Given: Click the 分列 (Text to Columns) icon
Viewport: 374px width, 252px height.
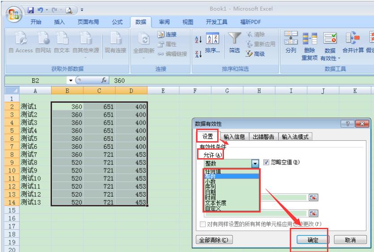Looking at the screenshot, I should coord(290,40).
